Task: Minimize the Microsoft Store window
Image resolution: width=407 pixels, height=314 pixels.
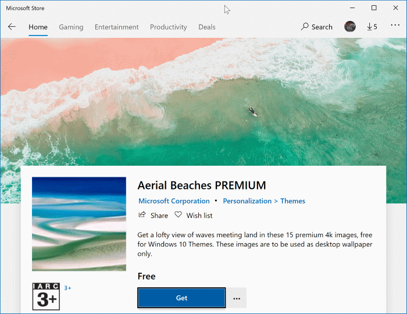Action: tap(352, 8)
